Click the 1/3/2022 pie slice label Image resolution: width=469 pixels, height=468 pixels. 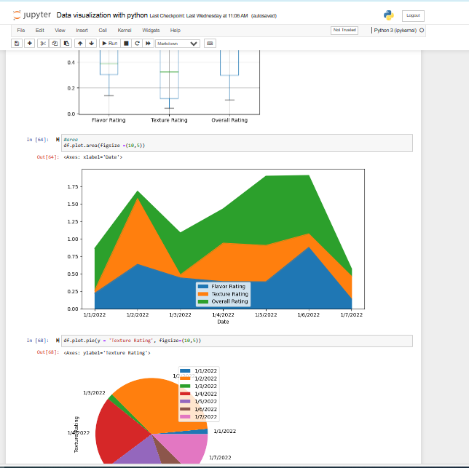click(x=94, y=393)
